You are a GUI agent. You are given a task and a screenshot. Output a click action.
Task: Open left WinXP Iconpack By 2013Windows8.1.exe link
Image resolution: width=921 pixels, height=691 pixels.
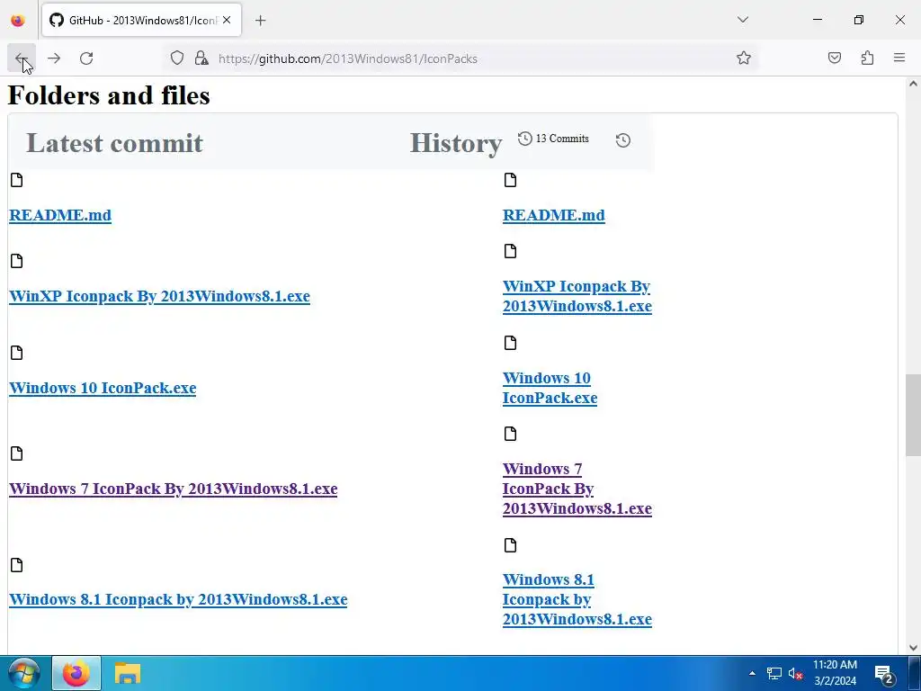[x=159, y=296]
